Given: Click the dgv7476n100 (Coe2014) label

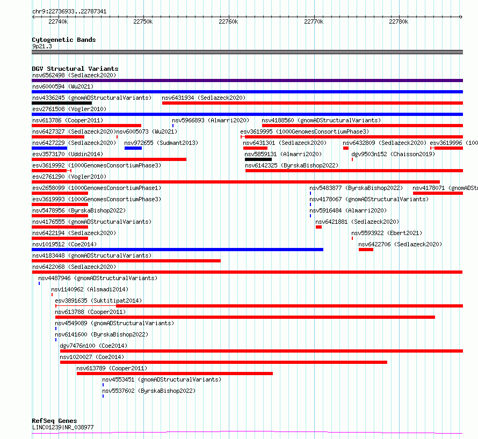Looking at the screenshot, I should point(93,346).
